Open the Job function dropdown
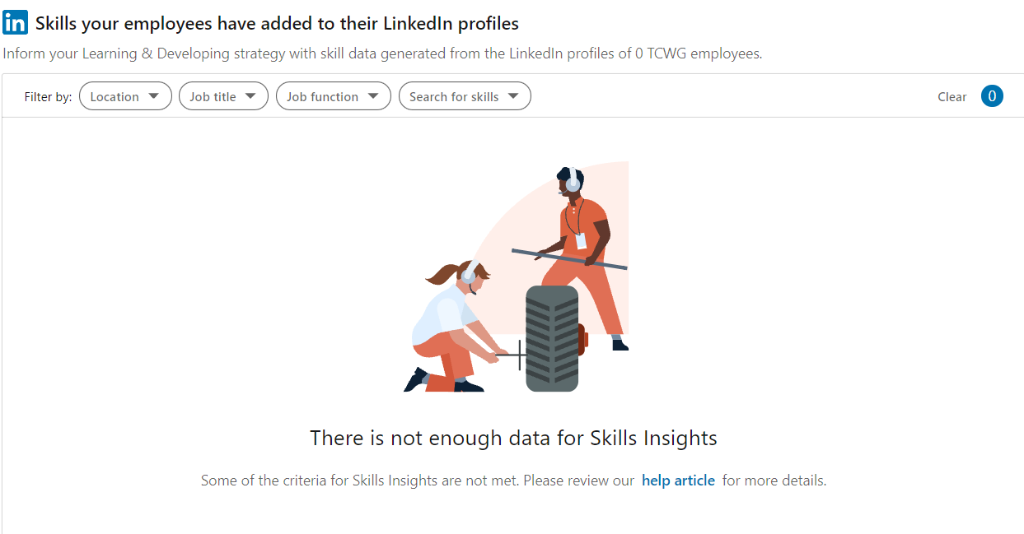Viewport: 1024px width, 534px height. point(332,96)
